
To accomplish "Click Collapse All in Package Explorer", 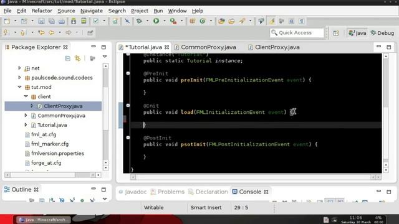I will point(67,58).
